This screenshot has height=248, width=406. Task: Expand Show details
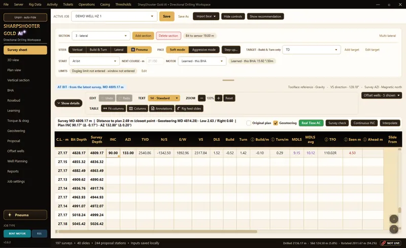(x=69, y=103)
